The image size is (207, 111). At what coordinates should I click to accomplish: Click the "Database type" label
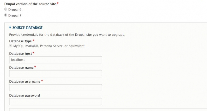coord(20,41)
